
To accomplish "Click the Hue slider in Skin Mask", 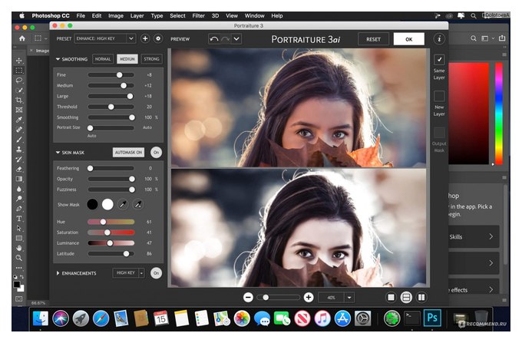I will [x=111, y=222].
